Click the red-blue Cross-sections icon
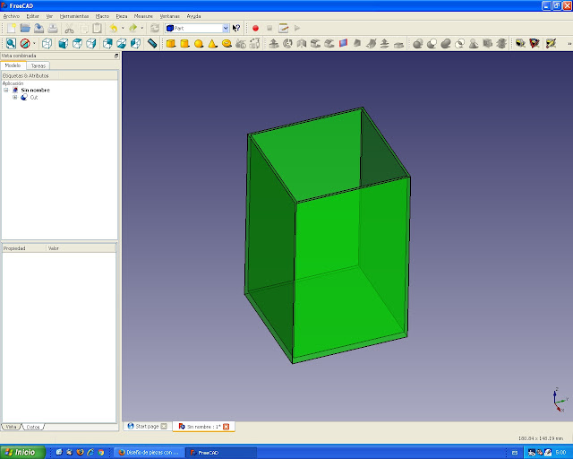The image size is (573, 459). pos(343,44)
